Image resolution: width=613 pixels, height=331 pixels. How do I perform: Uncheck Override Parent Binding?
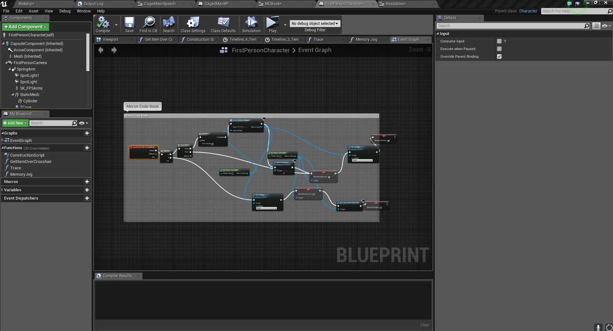coord(499,57)
